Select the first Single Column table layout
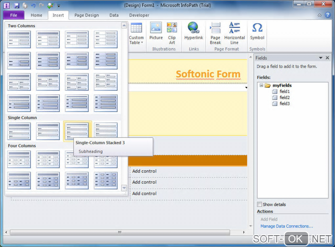This screenshot has width=335, height=247. tap(19, 131)
